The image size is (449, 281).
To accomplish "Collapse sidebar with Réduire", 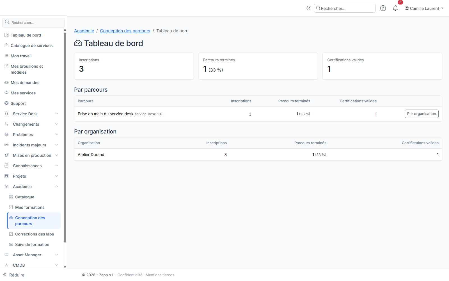I will [x=14, y=275].
